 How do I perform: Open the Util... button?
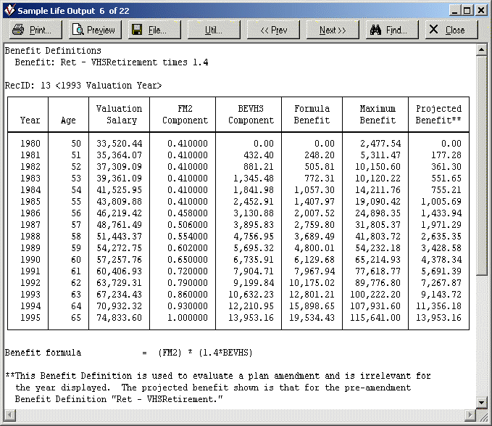[214, 30]
